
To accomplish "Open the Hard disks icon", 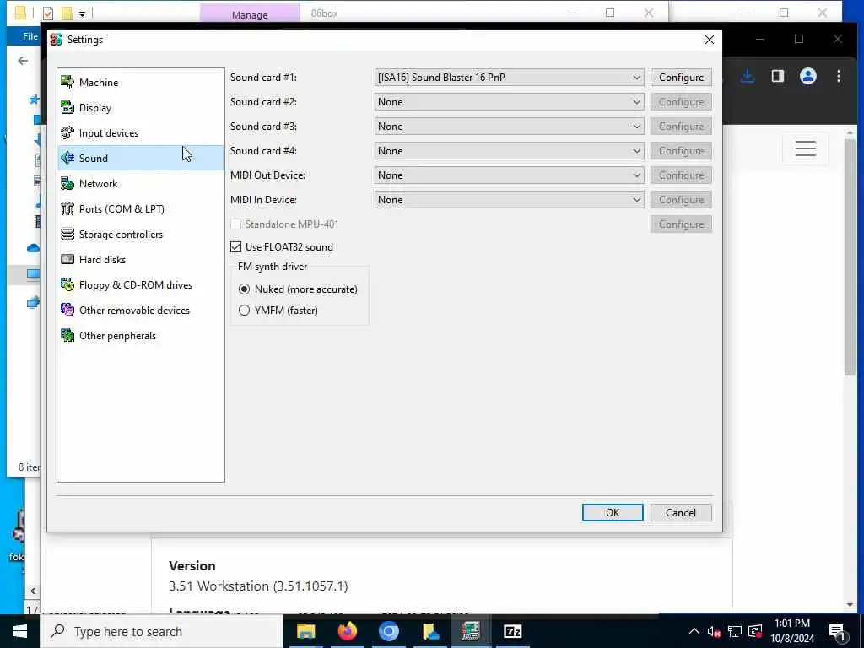I will pyautogui.click(x=67, y=259).
